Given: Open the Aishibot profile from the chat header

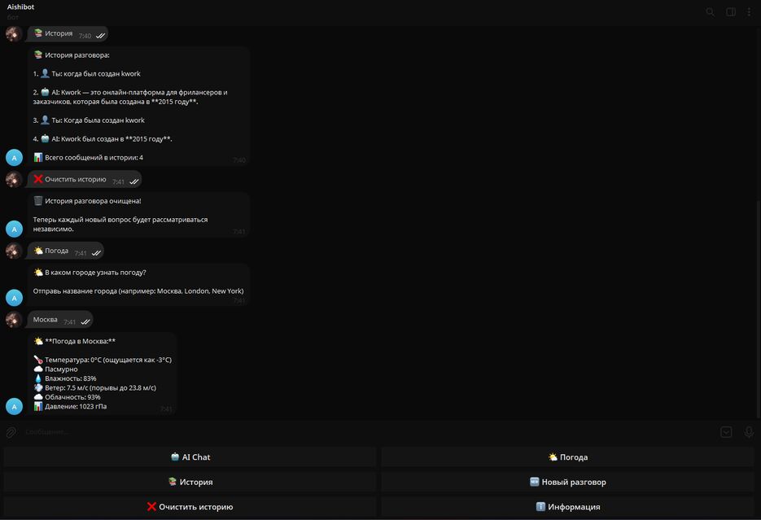Looking at the screenshot, I should tap(23, 7).
